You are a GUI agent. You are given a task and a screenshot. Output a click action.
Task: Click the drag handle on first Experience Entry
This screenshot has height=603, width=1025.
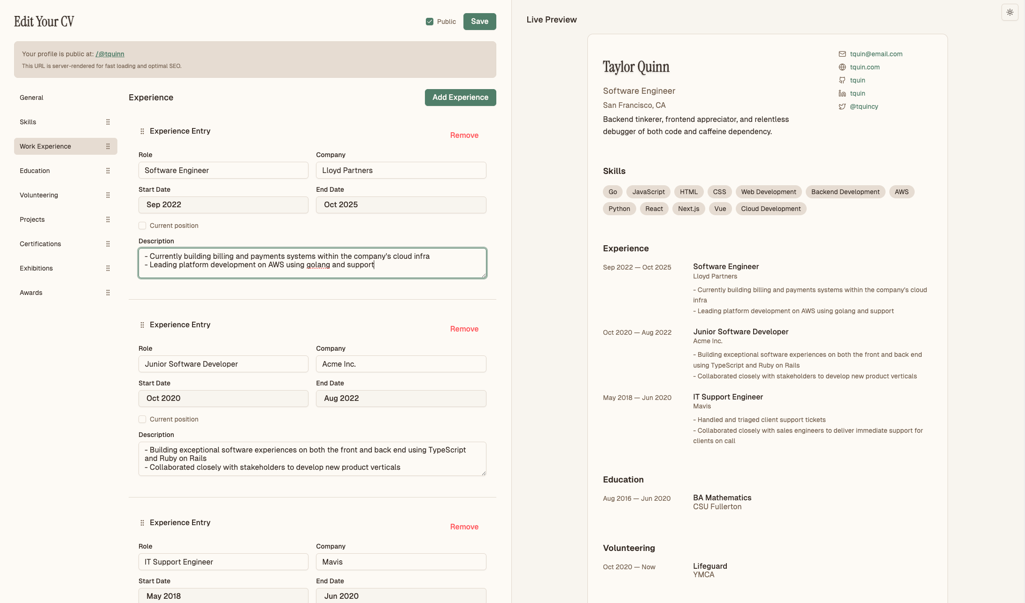point(142,131)
